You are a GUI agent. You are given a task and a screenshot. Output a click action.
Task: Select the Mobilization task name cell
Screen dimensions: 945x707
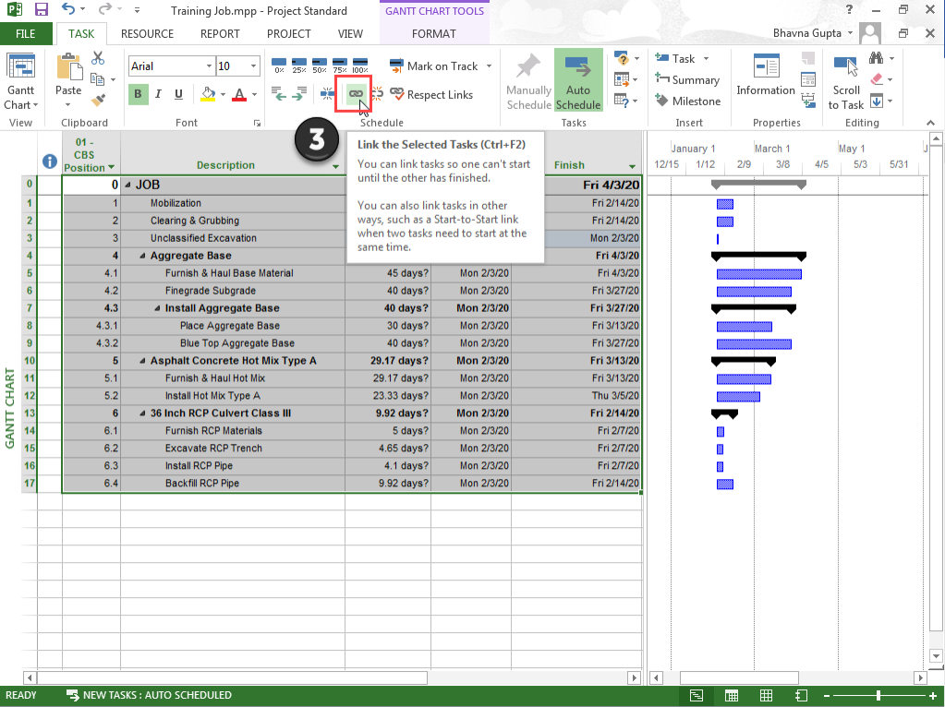[176, 203]
